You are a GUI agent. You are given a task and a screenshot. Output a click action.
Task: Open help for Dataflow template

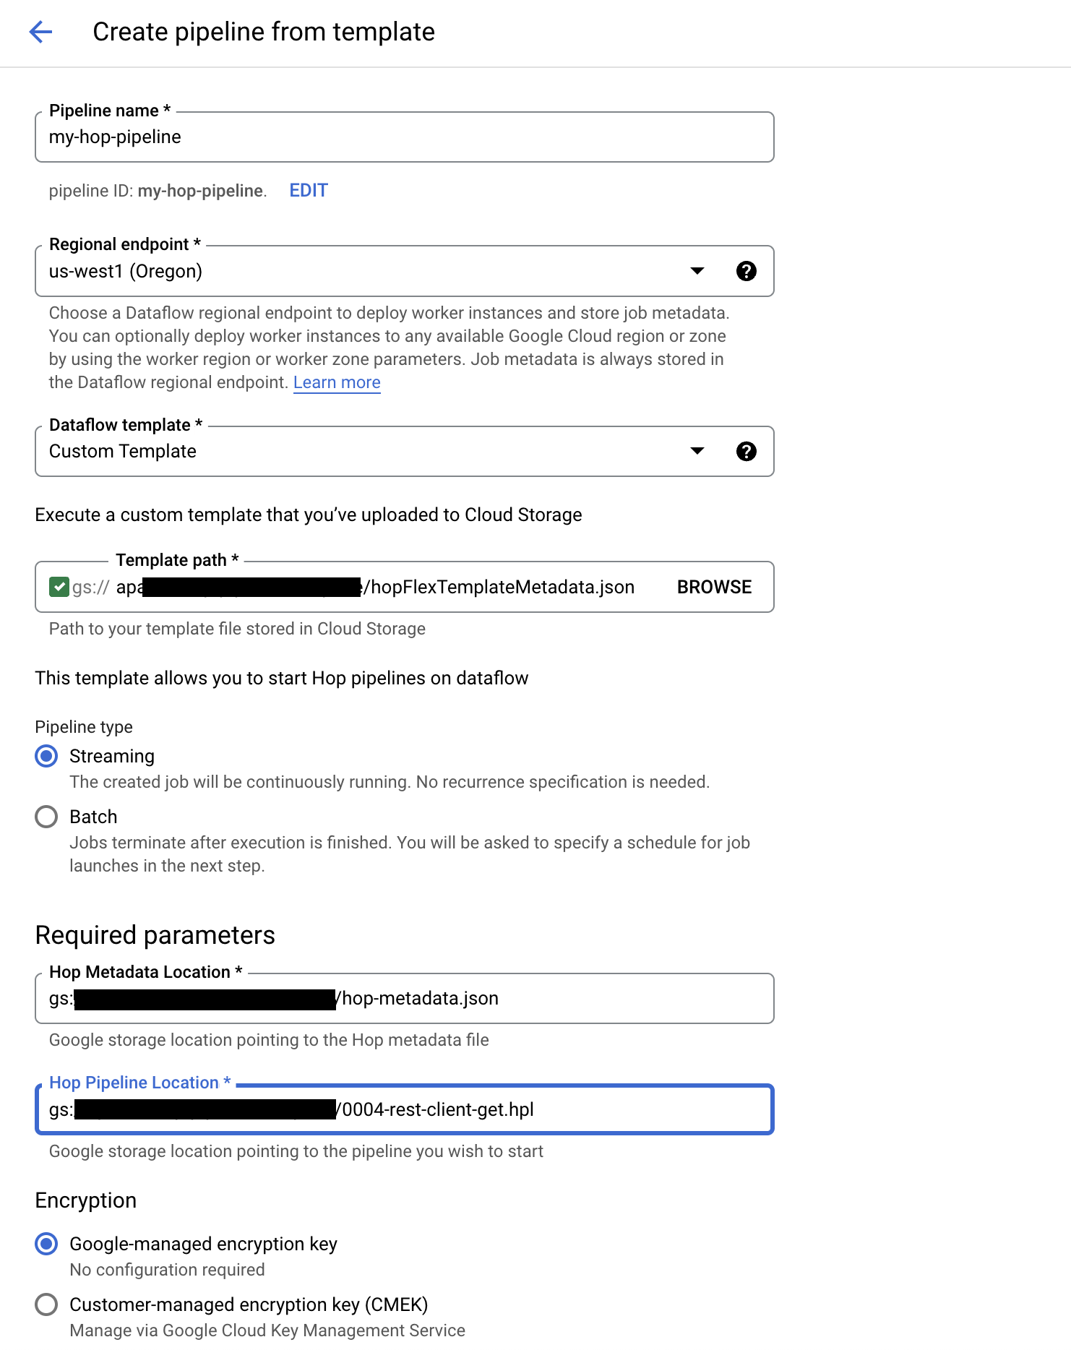(x=746, y=452)
